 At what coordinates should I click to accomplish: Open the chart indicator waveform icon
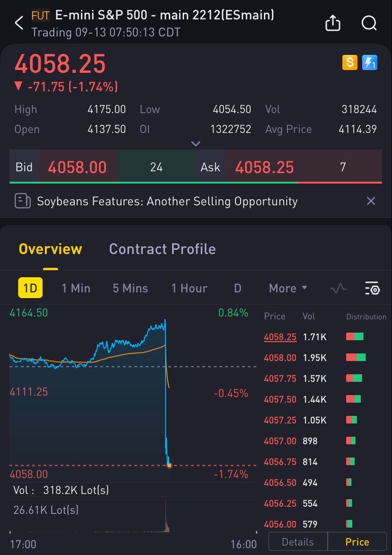pyautogui.click(x=339, y=289)
